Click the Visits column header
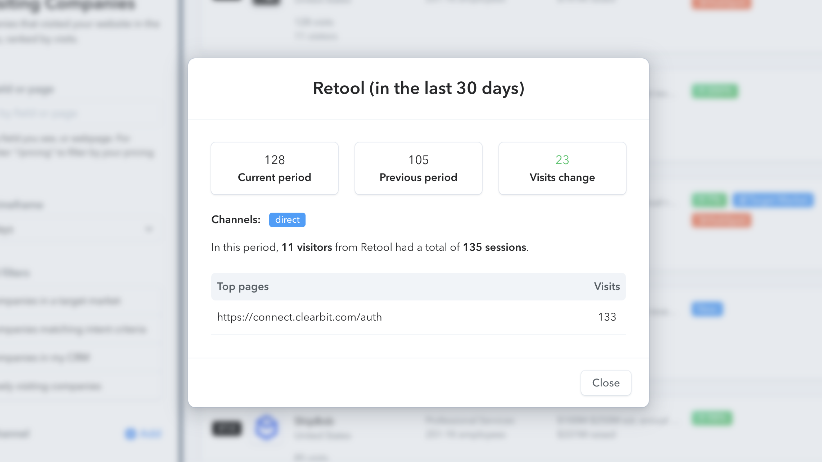 coord(607,286)
